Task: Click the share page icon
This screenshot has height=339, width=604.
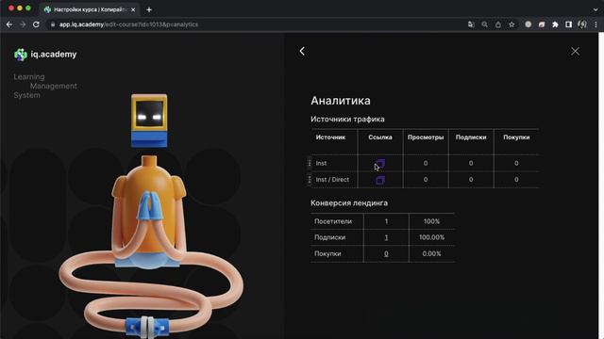Action: click(498, 24)
